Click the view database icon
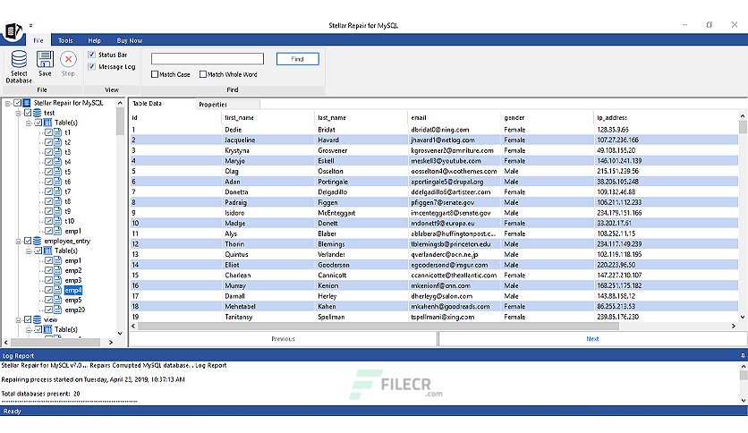 pyautogui.click(x=38, y=320)
